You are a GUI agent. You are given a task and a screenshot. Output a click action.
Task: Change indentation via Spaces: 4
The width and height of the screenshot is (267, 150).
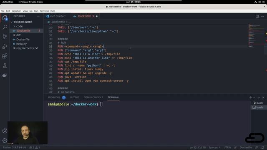[x=214, y=147]
